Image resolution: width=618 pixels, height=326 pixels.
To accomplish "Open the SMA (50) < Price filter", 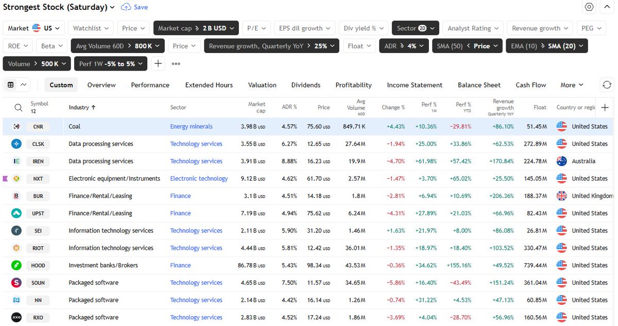I will (x=467, y=46).
